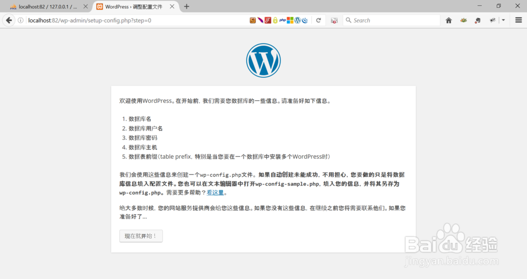The image size is (527, 279).
Task: Click the mail envelope toolbar icon
Action: click(x=334, y=20)
